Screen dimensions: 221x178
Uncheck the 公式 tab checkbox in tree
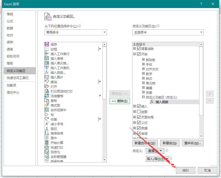point(139,122)
